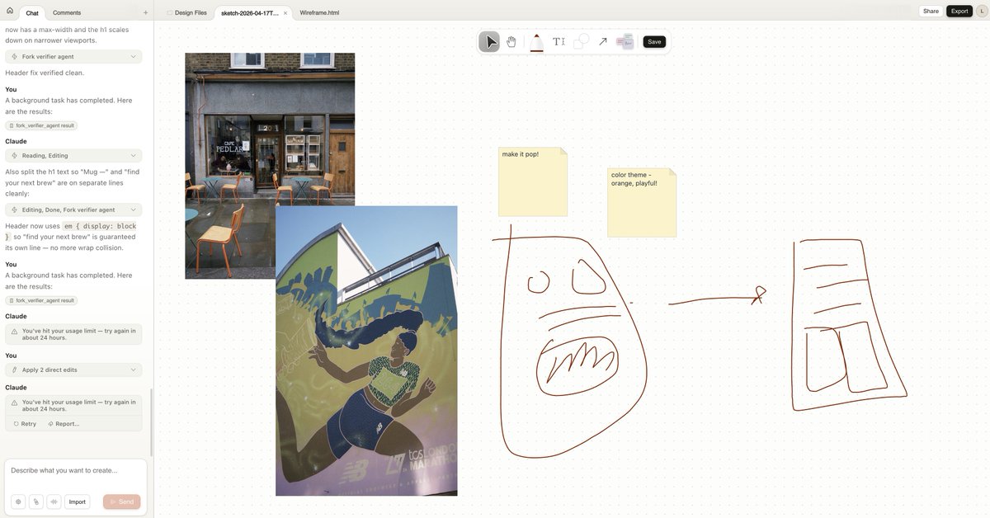Expand the Fork verifier agent step
The width and height of the screenshot is (990, 518).
73,56
